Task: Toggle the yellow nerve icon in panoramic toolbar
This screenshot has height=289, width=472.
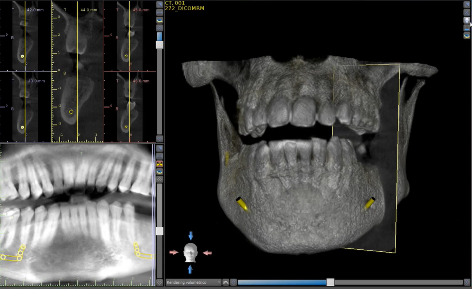Action: (x=159, y=164)
